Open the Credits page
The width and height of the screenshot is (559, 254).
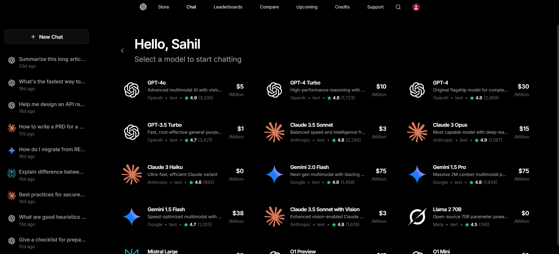pos(342,7)
